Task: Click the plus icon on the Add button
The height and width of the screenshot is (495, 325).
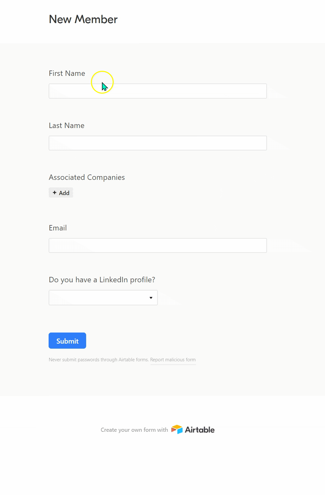Action: click(x=55, y=192)
